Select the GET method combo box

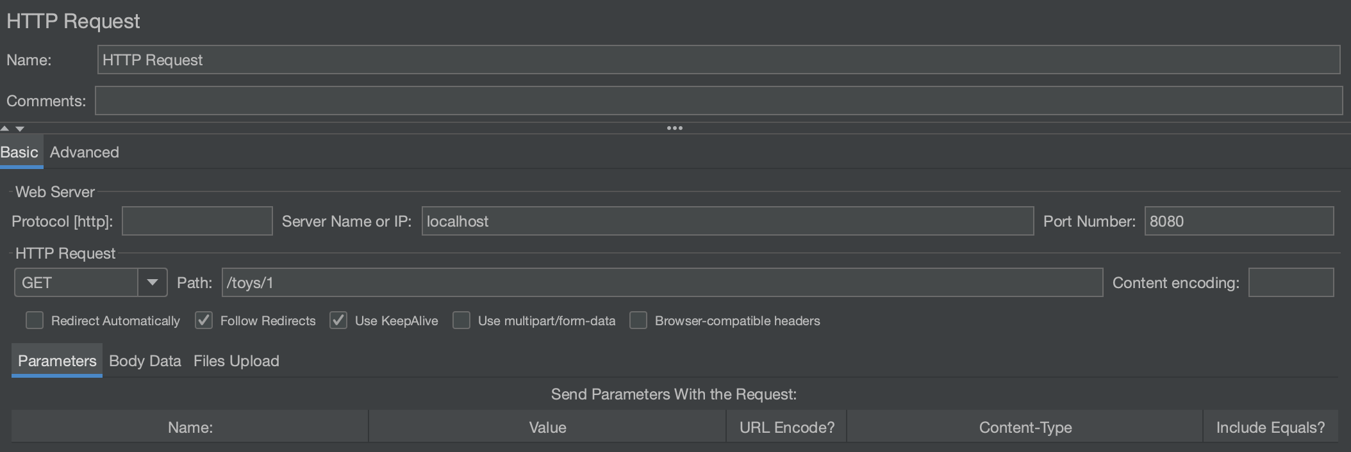click(x=90, y=282)
